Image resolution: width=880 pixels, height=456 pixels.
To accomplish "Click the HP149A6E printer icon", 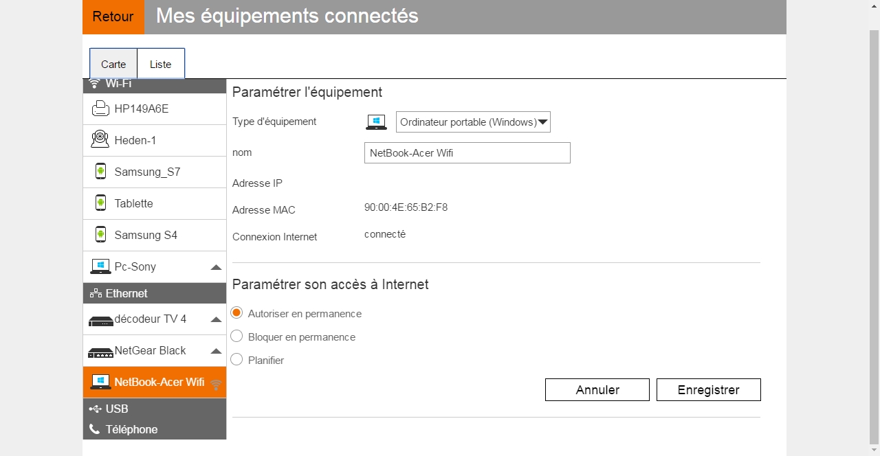I will click(x=100, y=109).
